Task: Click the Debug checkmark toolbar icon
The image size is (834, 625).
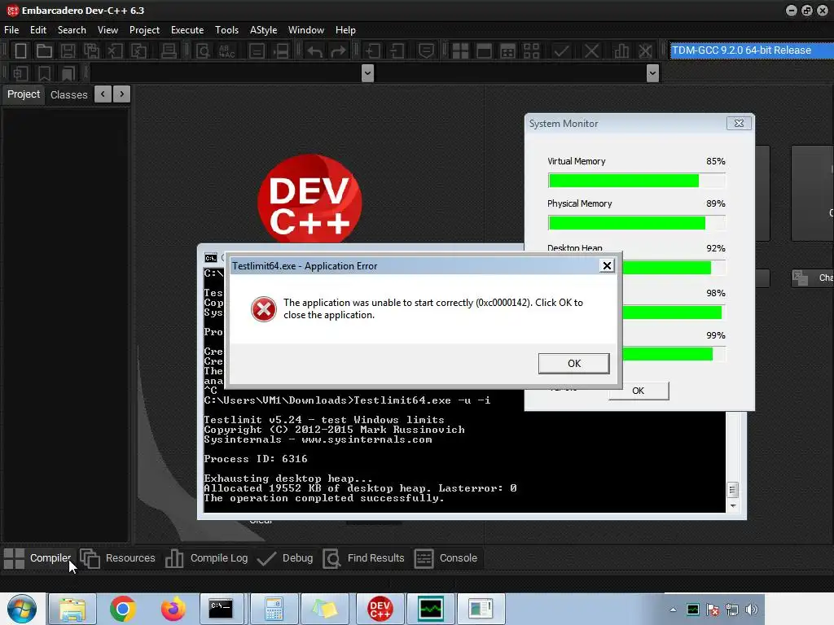Action: tap(561, 51)
